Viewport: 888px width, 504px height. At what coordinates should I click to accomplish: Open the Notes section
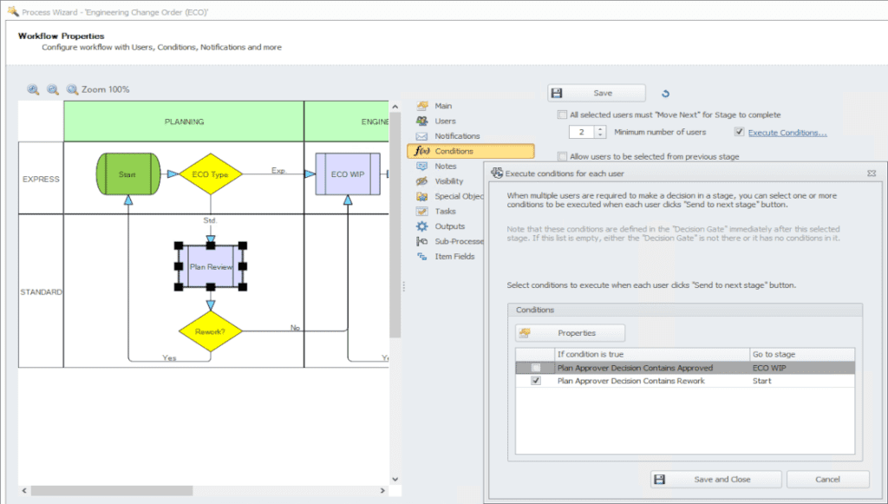[x=446, y=166]
